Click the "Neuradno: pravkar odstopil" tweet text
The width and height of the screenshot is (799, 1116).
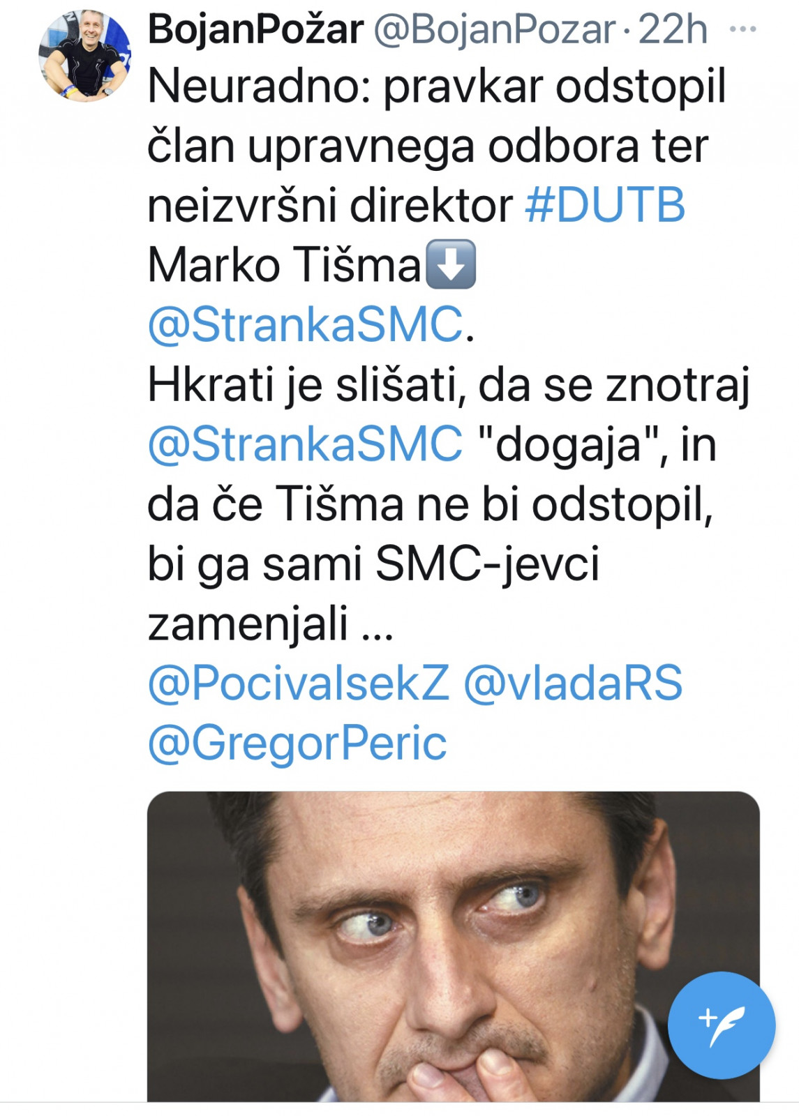coord(437,86)
